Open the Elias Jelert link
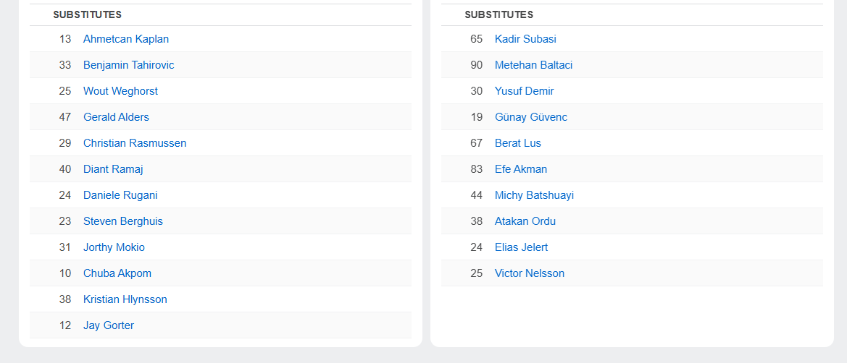Image resolution: width=847 pixels, height=363 pixels. pyautogui.click(x=521, y=247)
